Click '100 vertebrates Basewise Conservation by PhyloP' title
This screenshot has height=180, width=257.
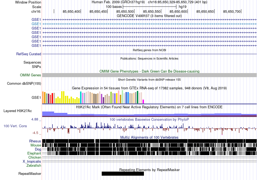tap(149, 120)
